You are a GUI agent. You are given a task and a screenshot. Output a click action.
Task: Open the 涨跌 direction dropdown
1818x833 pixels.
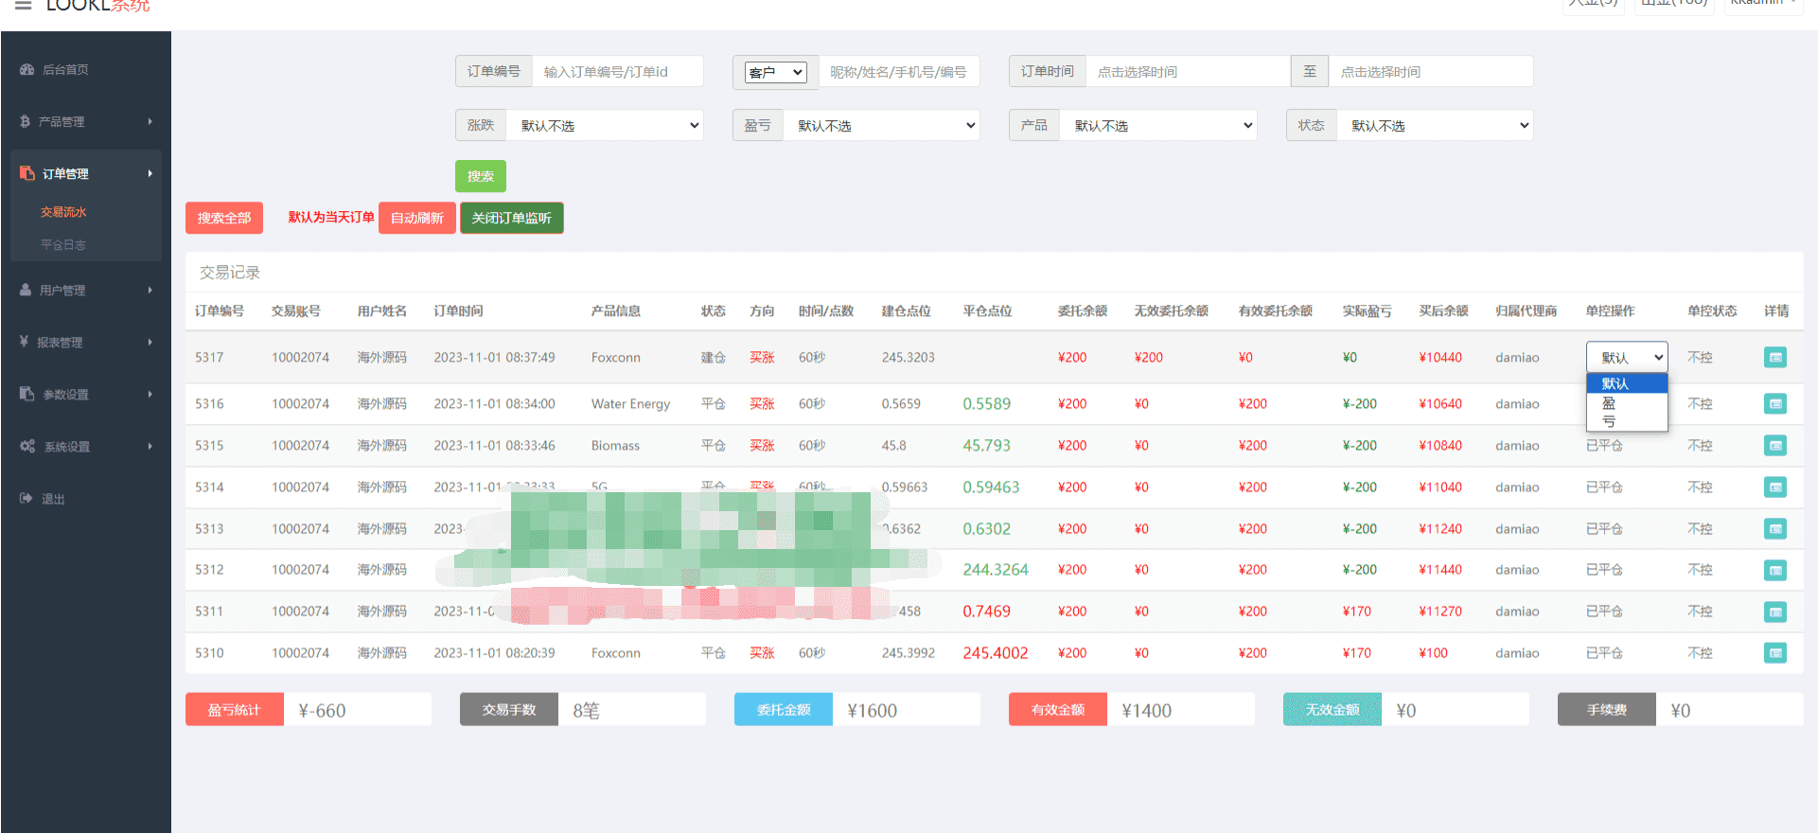(x=605, y=126)
